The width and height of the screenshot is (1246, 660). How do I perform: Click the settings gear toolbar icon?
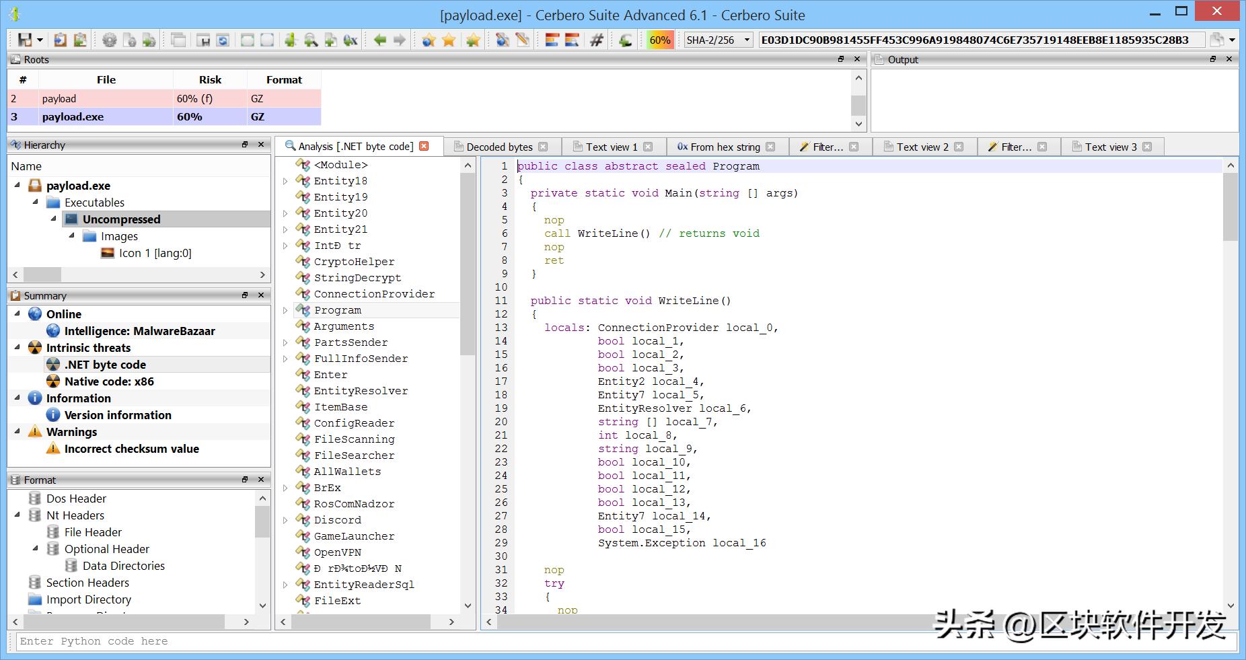click(109, 40)
